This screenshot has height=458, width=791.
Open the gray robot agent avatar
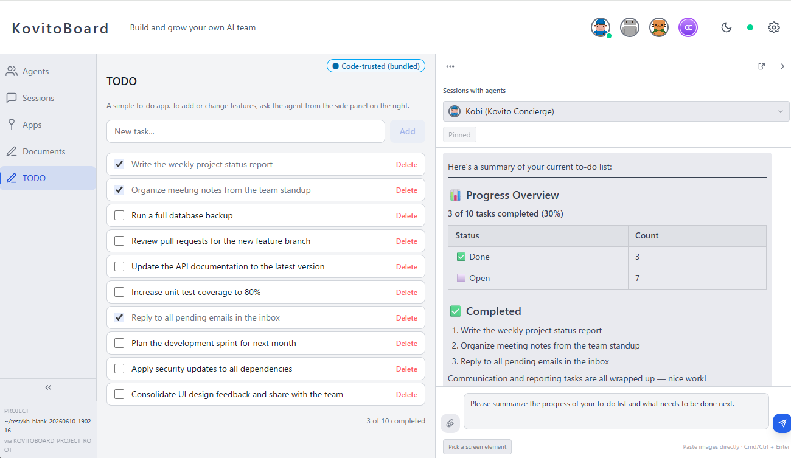point(630,27)
